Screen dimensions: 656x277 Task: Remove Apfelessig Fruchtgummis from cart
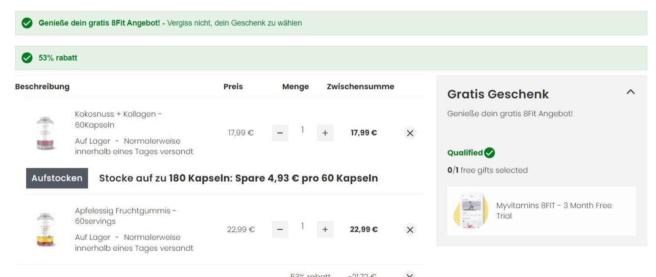coord(410,230)
